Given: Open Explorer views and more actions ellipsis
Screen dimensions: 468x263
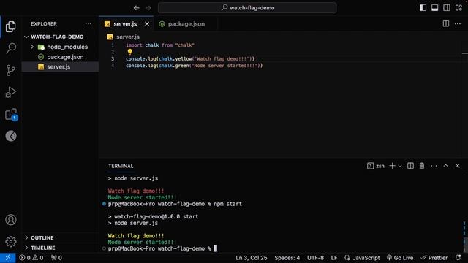Looking at the screenshot, I should 88,24.
